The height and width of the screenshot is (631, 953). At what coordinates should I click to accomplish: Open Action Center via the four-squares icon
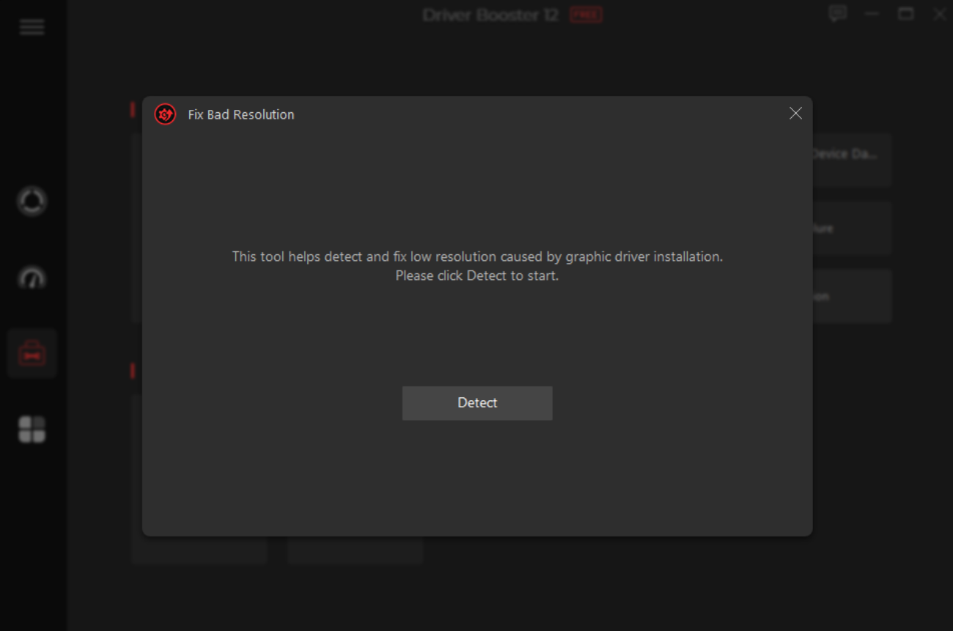tap(32, 429)
